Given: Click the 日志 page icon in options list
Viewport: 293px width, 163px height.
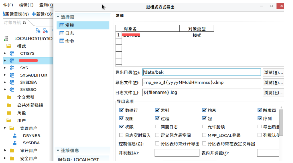Looking at the screenshot, I should (62, 33).
